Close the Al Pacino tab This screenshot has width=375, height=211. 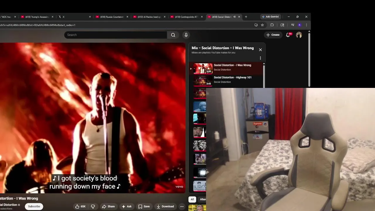click(x=164, y=17)
